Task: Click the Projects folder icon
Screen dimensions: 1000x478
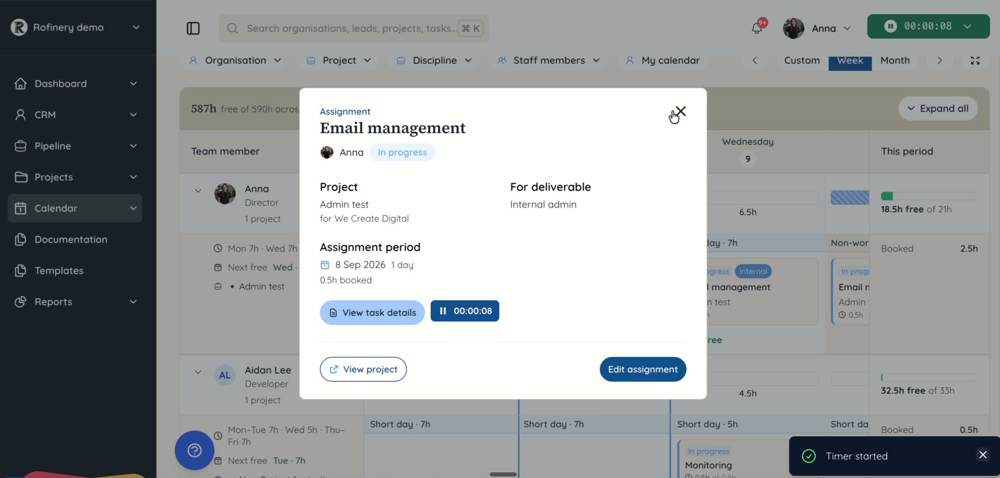Action: pyautogui.click(x=20, y=177)
